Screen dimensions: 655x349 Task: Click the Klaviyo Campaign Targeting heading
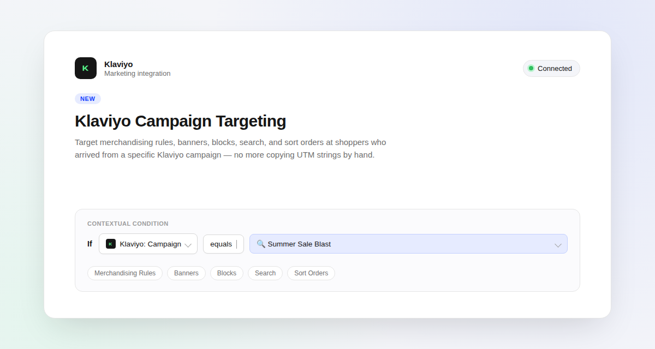180,121
